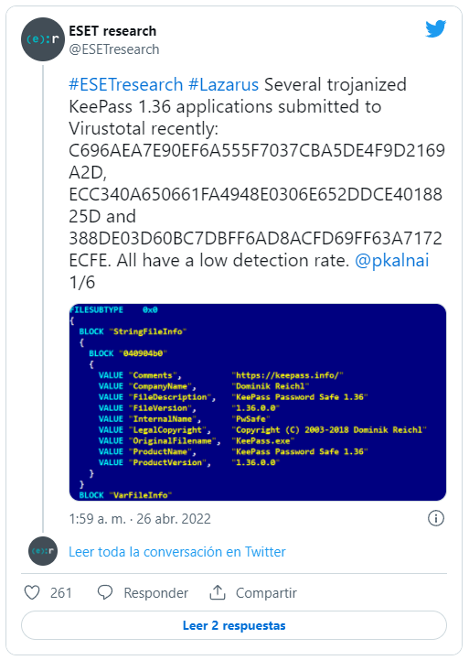Like the tweet with the heart icon
This screenshot has width=469, height=660.
(x=32, y=592)
